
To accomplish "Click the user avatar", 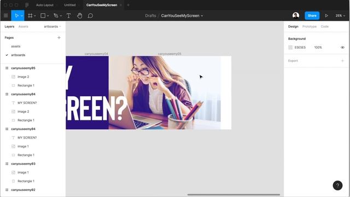I will (296, 15).
